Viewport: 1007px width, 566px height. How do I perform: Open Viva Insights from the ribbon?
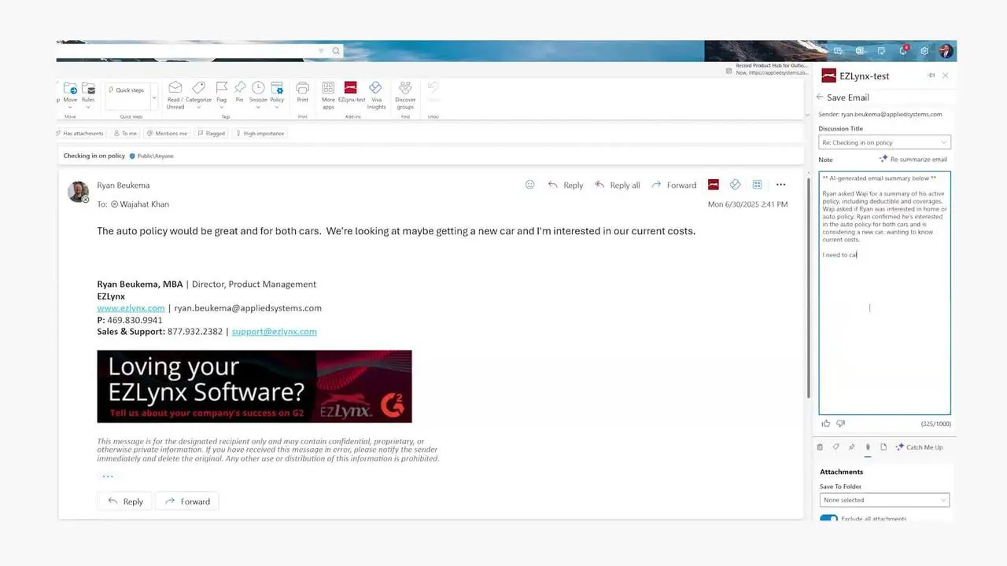pos(376,88)
